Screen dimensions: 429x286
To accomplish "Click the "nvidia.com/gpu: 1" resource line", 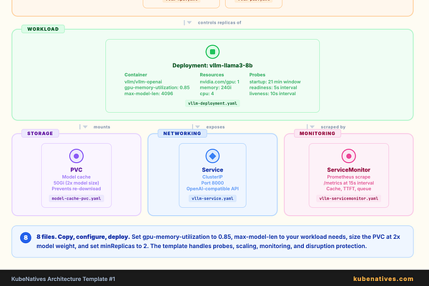I will 220,82.
